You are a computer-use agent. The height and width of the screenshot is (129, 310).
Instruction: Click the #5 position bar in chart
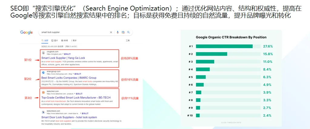click(201, 77)
